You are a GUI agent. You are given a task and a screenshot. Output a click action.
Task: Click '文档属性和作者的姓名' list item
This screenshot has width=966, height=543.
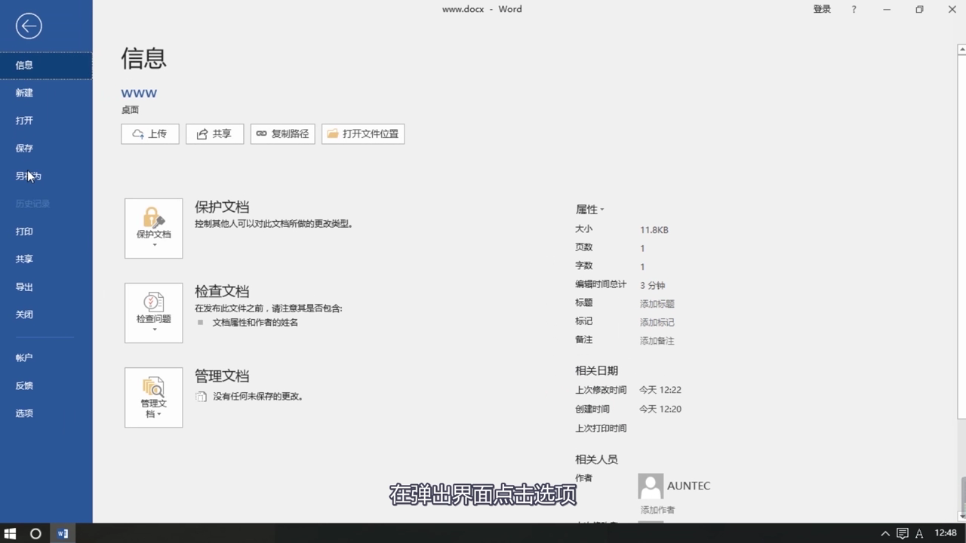255,322
